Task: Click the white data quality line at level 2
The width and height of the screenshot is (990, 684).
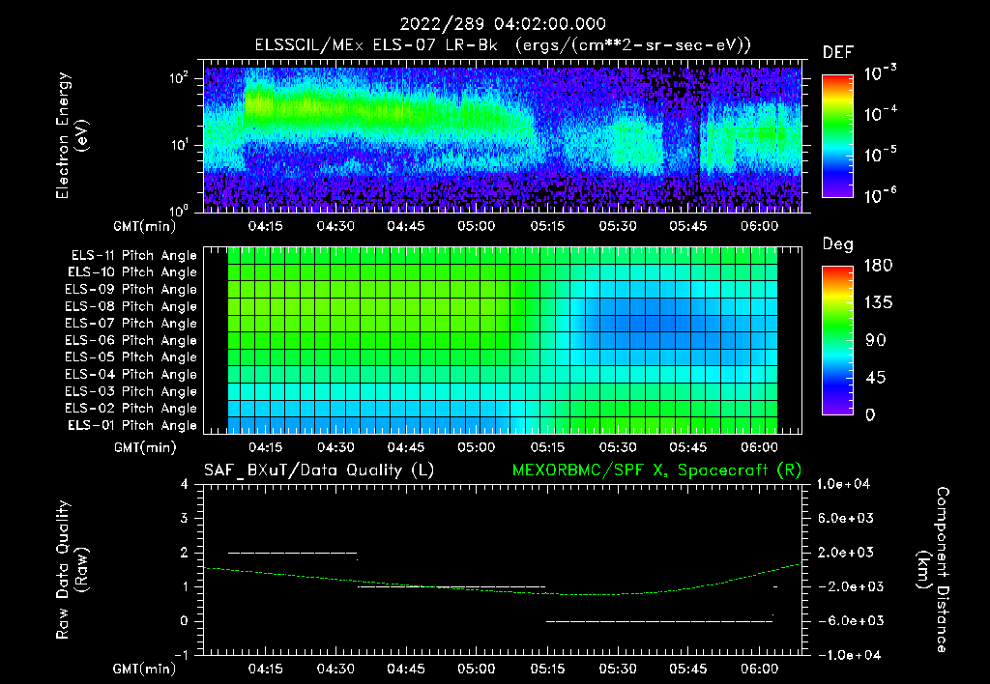Action: (292, 554)
